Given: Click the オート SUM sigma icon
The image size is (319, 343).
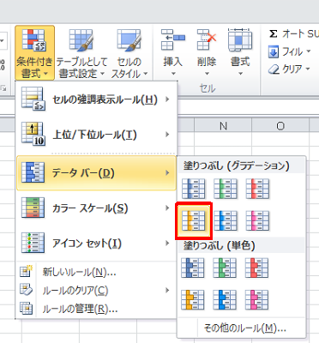Looking at the screenshot, I should tap(274, 34).
